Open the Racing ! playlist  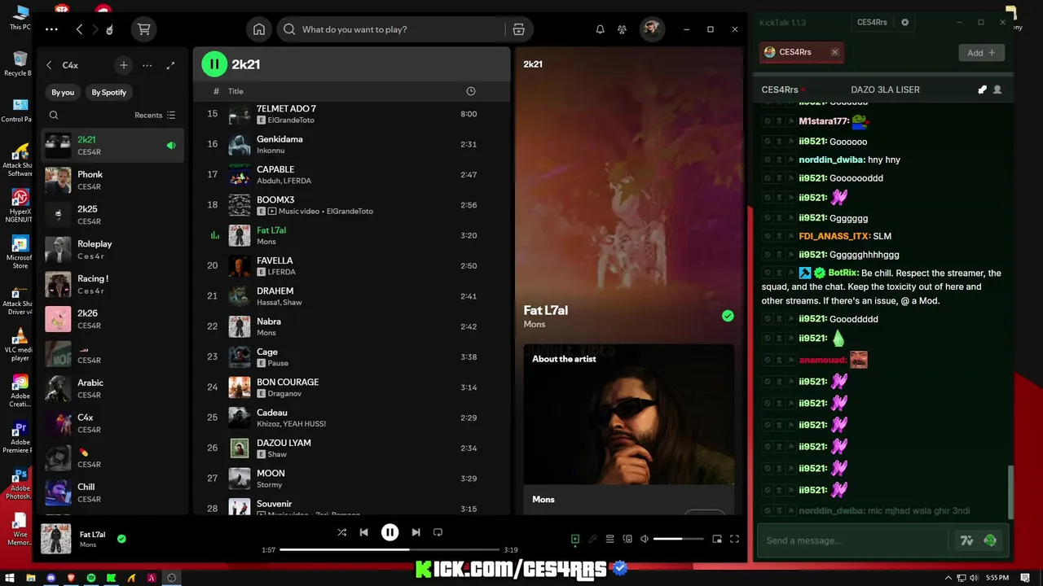(x=112, y=285)
